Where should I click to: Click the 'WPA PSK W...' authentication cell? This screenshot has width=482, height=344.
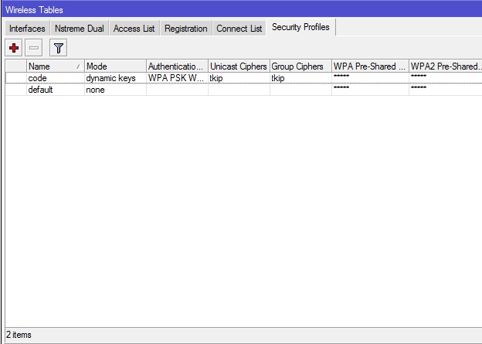pyautogui.click(x=177, y=78)
